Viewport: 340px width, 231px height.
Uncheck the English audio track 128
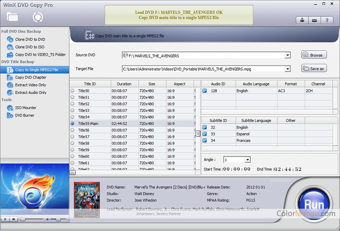pos(205,91)
